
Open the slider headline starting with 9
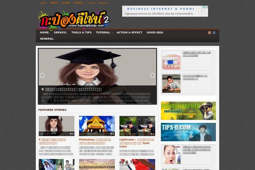(71, 89)
